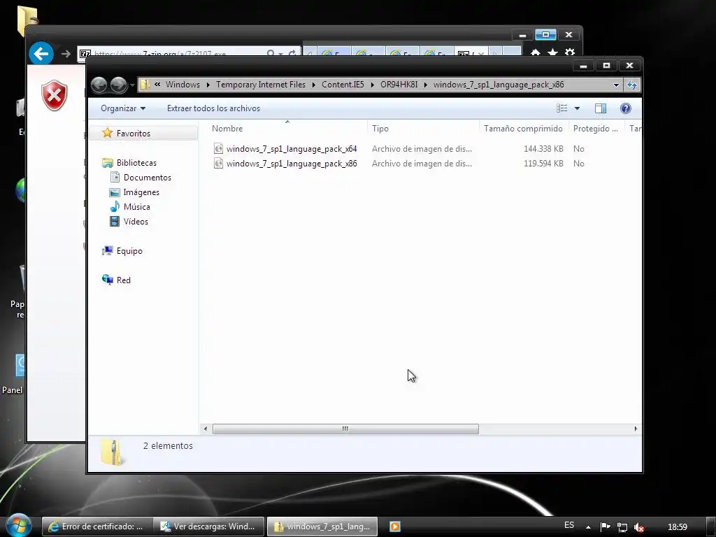Toggle the preview pane icon

(x=601, y=108)
